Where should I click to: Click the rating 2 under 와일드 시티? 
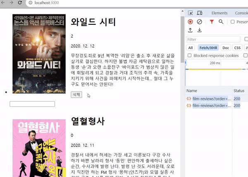click(x=72, y=36)
